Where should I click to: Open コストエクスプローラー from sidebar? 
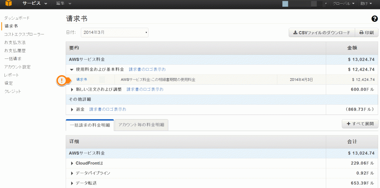[x=24, y=34]
